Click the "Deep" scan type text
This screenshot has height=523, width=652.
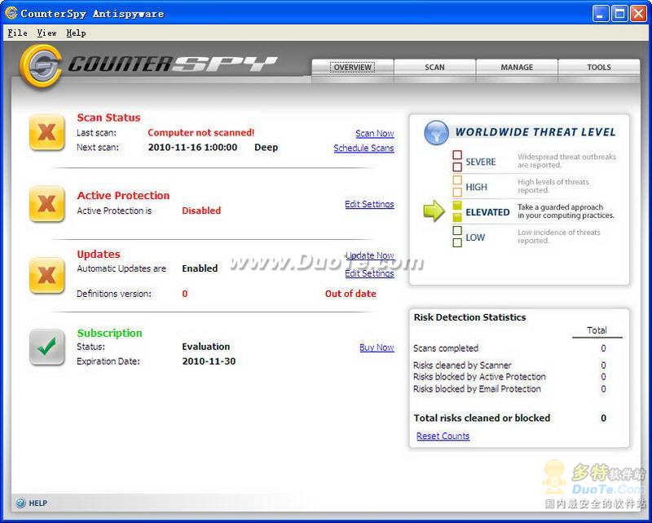tap(267, 147)
